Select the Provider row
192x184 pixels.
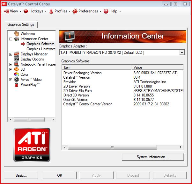point(123,82)
